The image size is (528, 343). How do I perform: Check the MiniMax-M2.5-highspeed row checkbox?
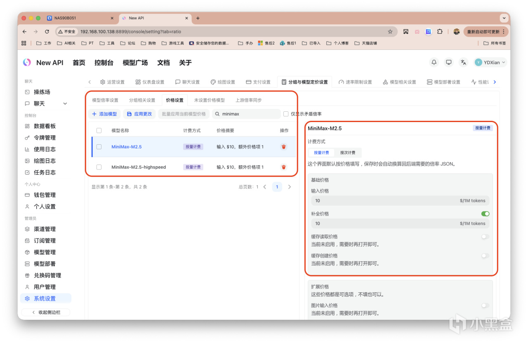coord(99,167)
